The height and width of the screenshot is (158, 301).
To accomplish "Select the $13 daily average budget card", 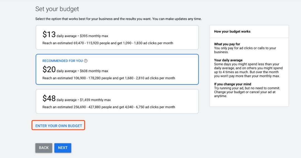I will pos(117,37).
